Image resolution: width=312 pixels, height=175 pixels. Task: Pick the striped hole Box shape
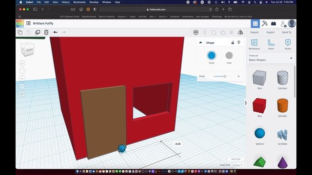(259, 78)
